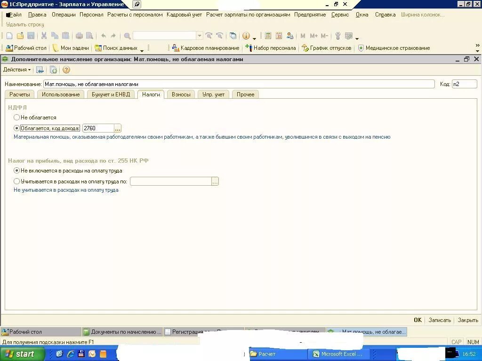
Task: Switch to the Прочее tab
Action: tap(245, 94)
